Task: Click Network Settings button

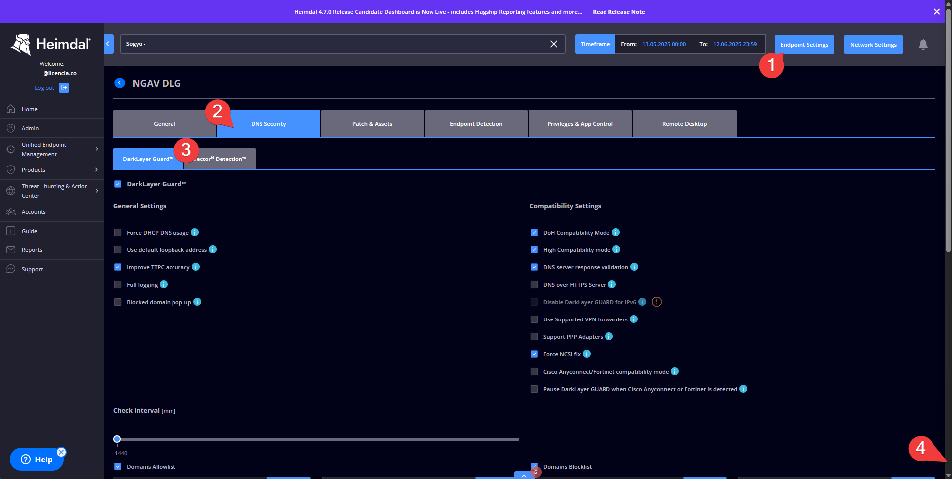Action: coord(873,44)
